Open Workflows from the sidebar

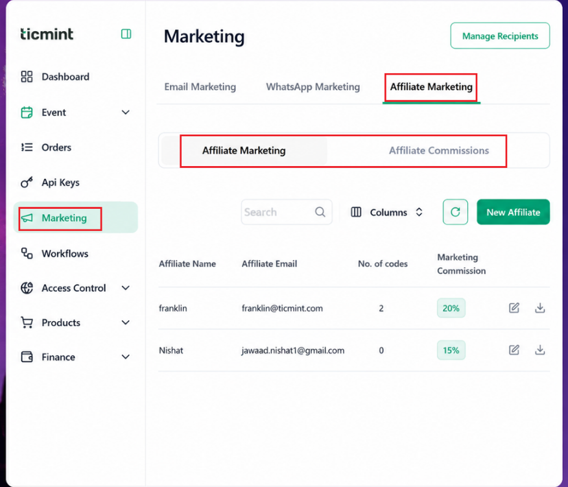tap(65, 254)
